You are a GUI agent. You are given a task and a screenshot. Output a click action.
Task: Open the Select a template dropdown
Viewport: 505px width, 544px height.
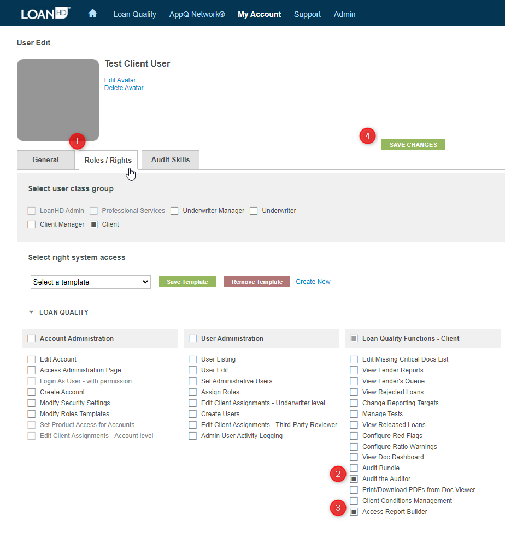91,282
